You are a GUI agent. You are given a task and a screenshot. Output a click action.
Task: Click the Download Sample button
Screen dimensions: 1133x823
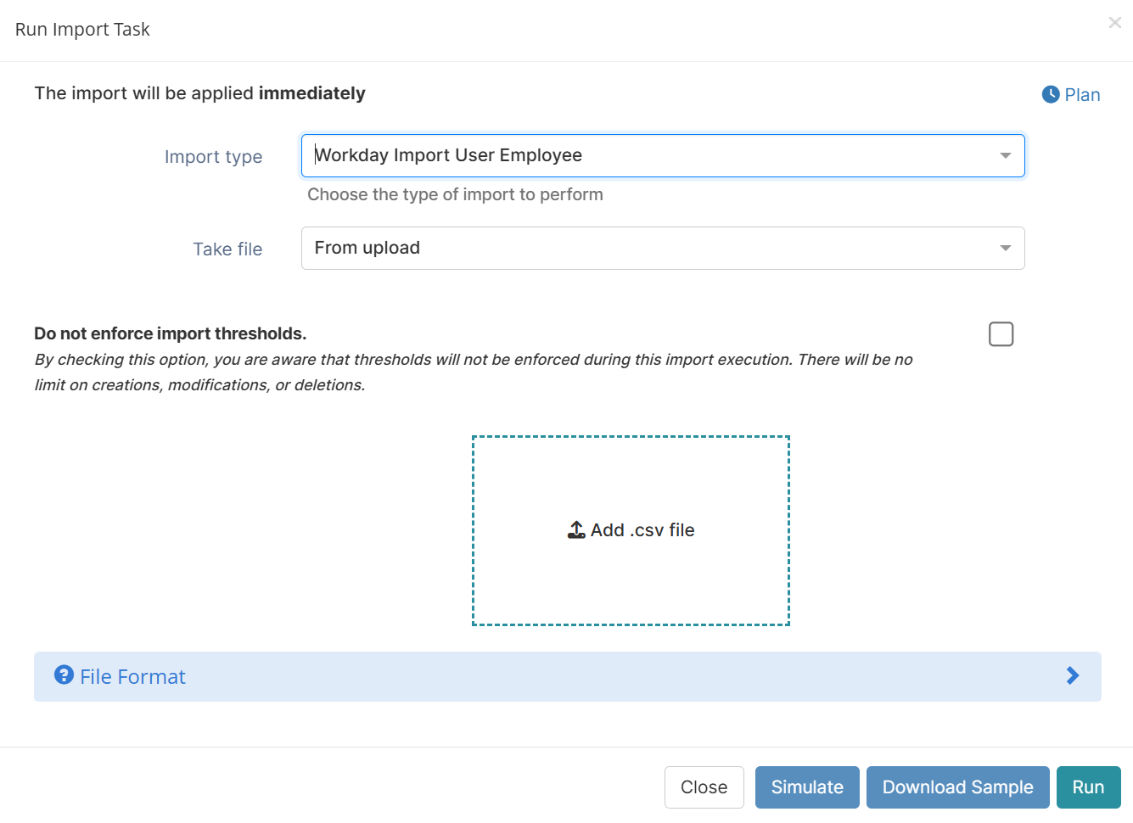click(957, 787)
